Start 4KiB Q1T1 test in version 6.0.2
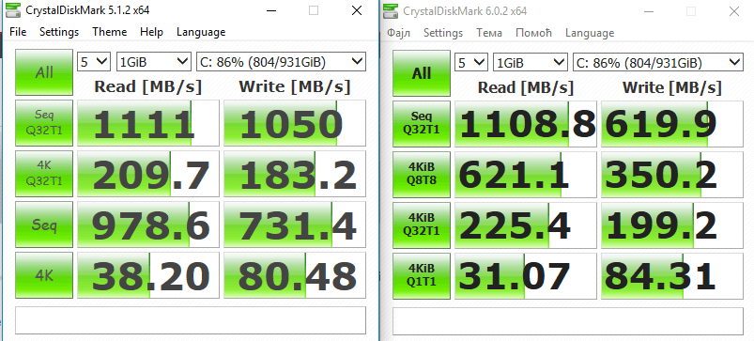The height and width of the screenshot is (341, 754). [x=422, y=276]
